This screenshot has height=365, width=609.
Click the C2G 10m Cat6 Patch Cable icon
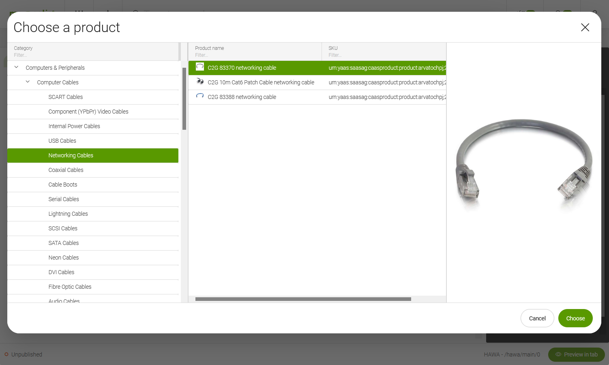[200, 82]
